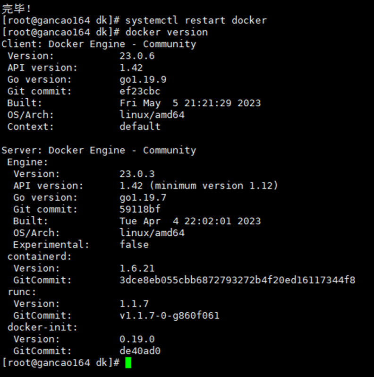
Task: Click the Experimental value 'false'
Action: (x=134, y=245)
